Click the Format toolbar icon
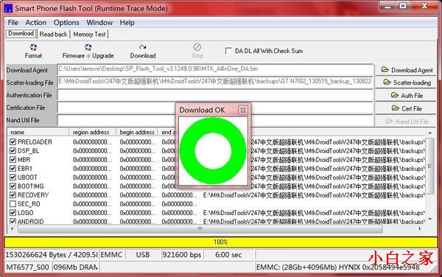 (x=33, y=47)
